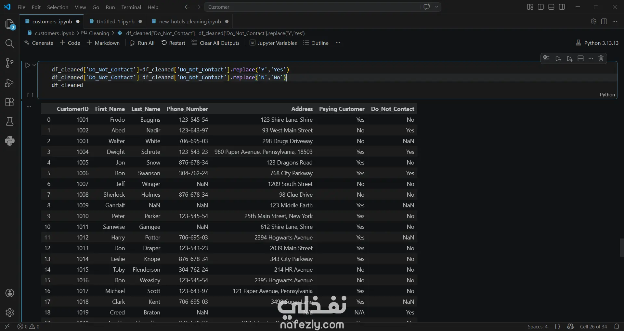
Task: Toggle the primary side bar
Action: coord(541,7)
